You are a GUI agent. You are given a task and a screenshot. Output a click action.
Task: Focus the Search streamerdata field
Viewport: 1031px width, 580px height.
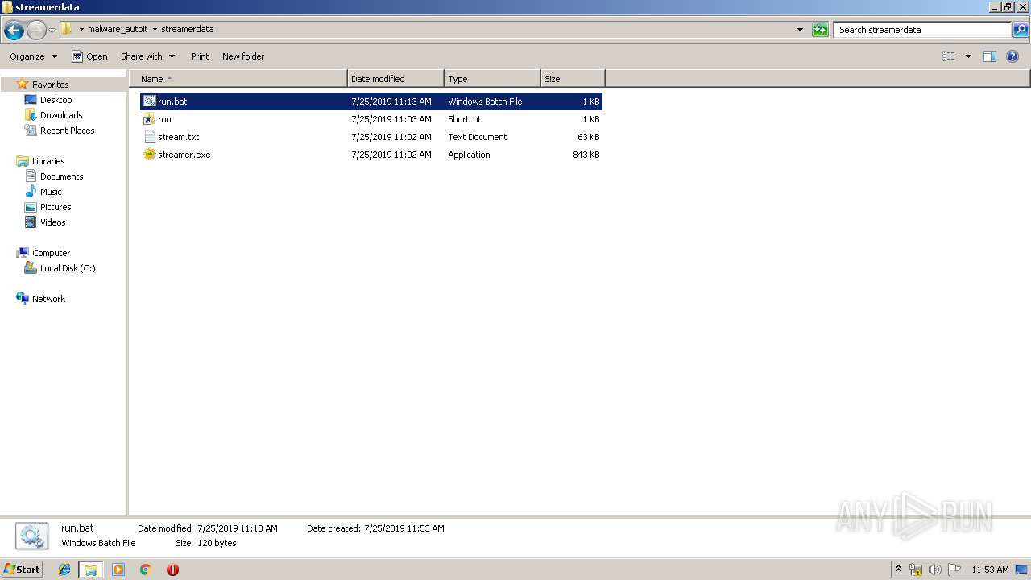pyautogui.click(x=922, y=30)
